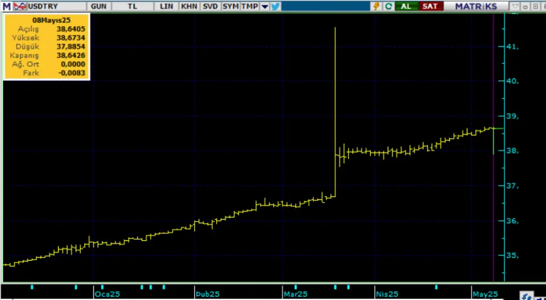Click the tall March price spike bar
The width and height of the screenshot is (546, 300).
coord(335,112)
